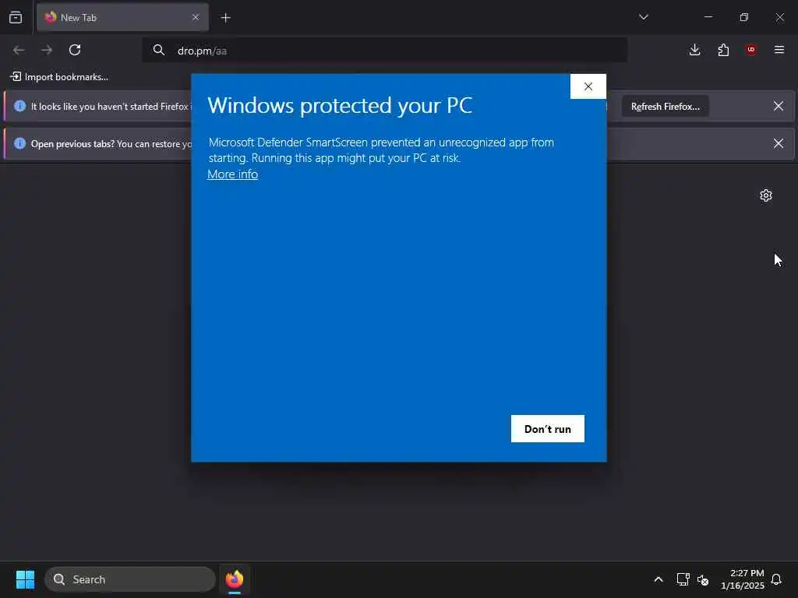The image size is (798, 598).
Task: Click the info icon on Firefox refresh notification
Action: click(19, 106)
